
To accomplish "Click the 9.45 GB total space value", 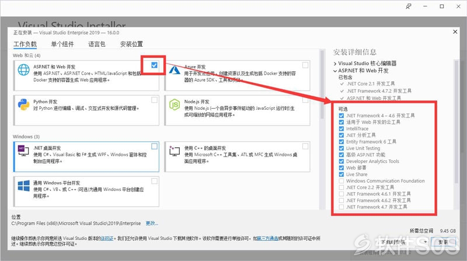I will (x=448, y=231).
